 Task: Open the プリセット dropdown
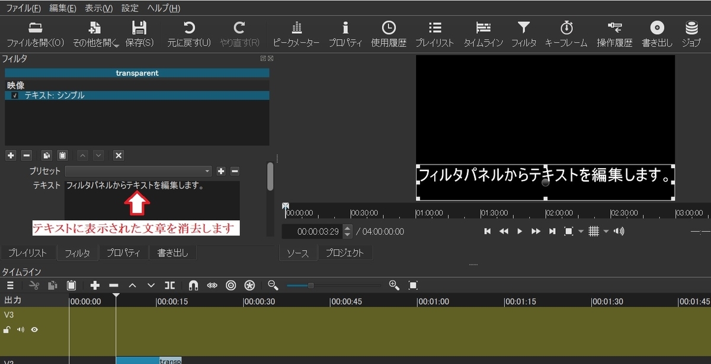138,171
